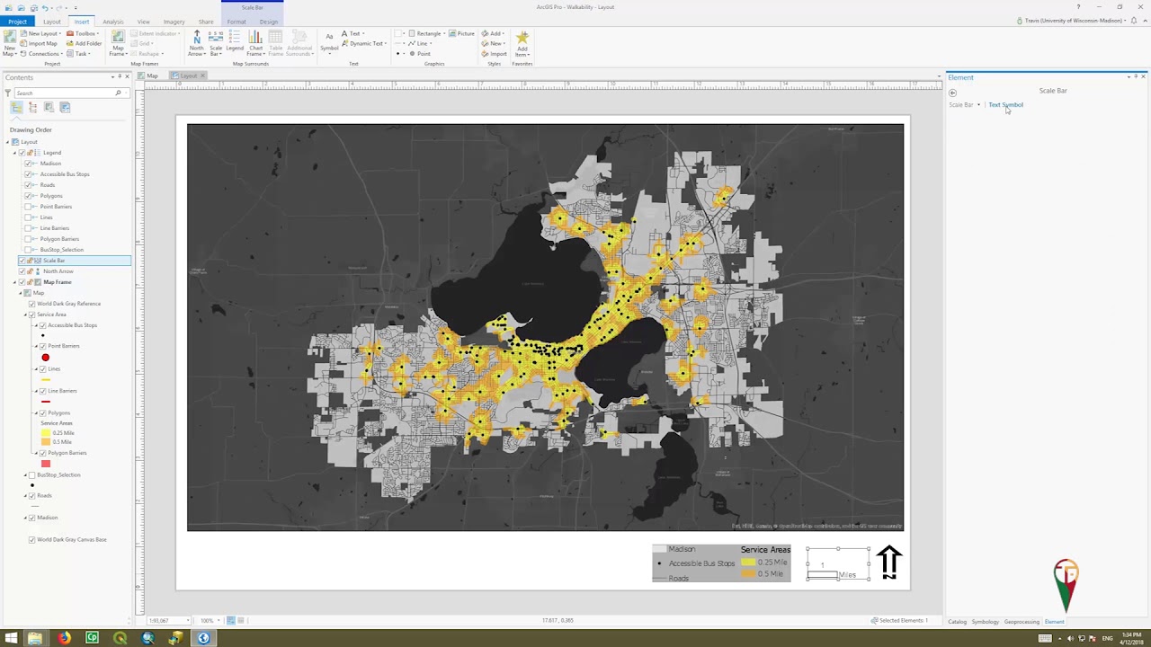Add a Chart Frame from the ribbon
The width and height of the screenshot is (1151, 647).
(x=255, y=42)
